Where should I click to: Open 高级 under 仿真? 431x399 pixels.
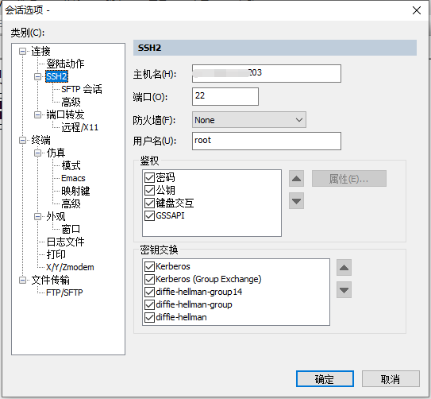pos(71,204)
